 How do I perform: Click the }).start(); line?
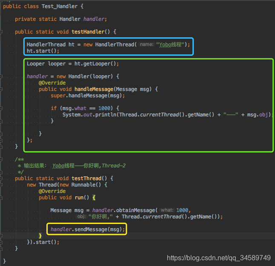pyautogui.click(x=43, y=242)
